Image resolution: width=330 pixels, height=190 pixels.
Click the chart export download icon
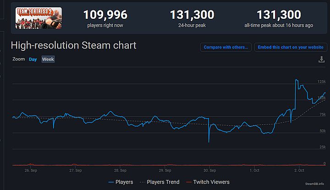click(321, 60)
